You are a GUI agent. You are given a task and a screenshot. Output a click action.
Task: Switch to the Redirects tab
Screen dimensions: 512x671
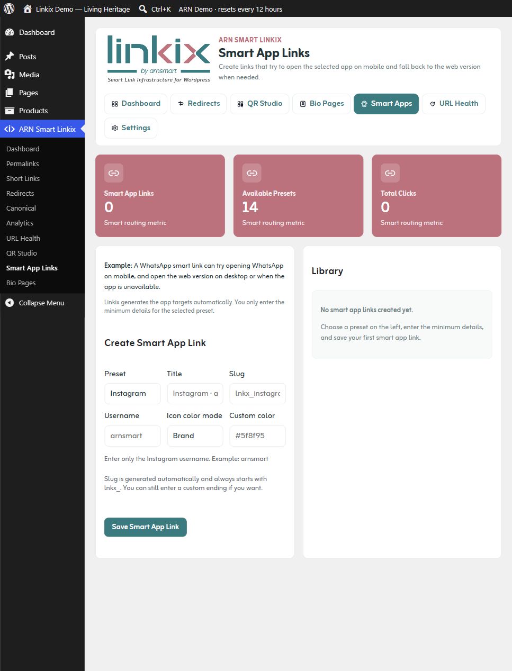(x=199, y=104)
